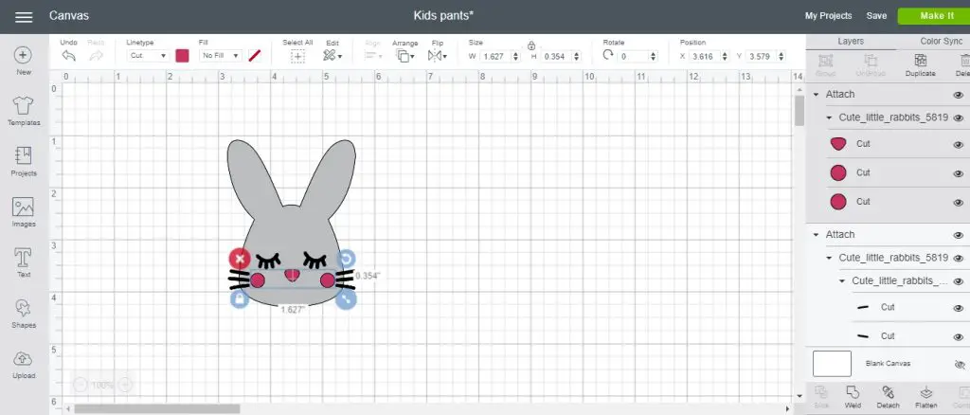
Task: Collapse second Cute_little_rabbits_5819 group
Action: (829, 258)
